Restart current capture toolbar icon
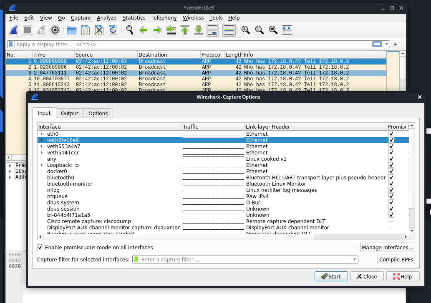The image size is (431, 303). pyautogui.click(x=41, y=30)
